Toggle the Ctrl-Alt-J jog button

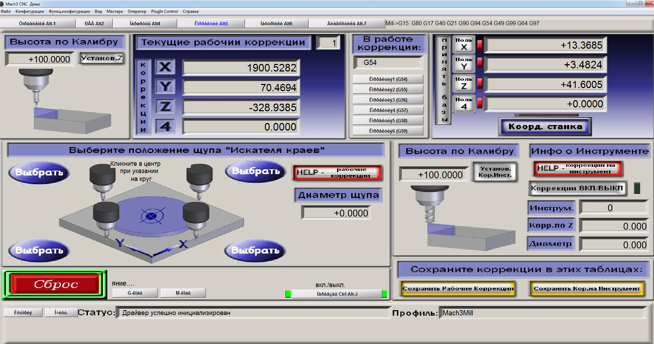[337, 294]
